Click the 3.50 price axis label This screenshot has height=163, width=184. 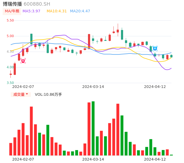(x=10, y=83)
